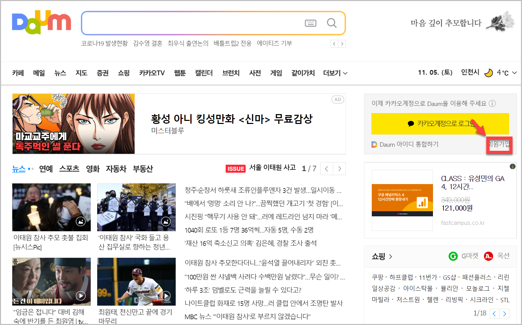Select the 부동산 news tab
Image resolution: width=522 pixels, height=325 pixels.
143,169
